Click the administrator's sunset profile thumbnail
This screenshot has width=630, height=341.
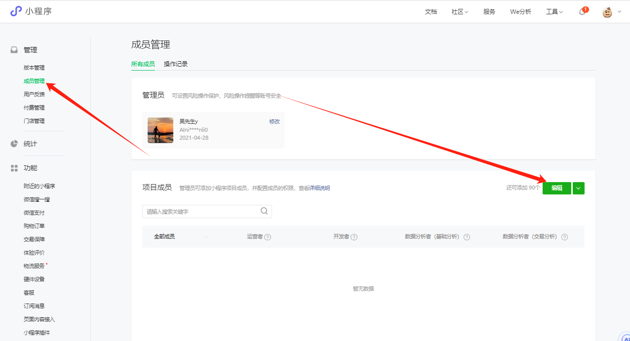point(160,130)
